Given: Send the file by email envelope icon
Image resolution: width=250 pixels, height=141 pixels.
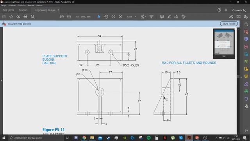Looking at the screenshot, I should click(239, 16).
